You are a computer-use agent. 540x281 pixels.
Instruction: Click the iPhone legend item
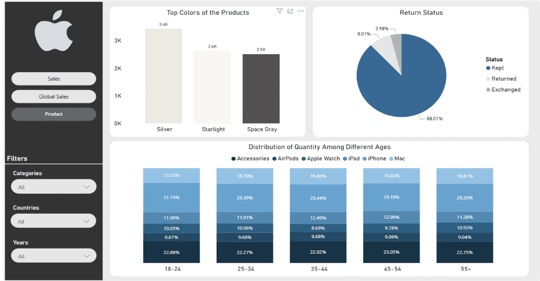pos(374,158)
